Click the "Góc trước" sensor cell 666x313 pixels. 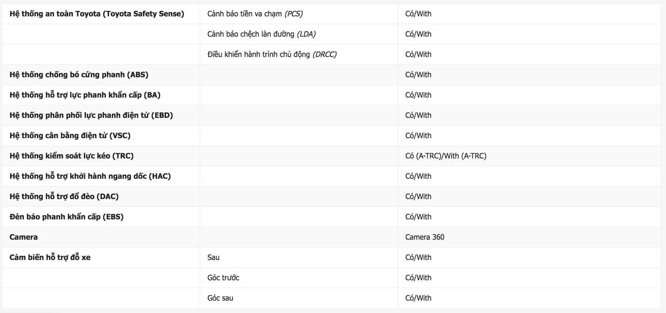click(223, 278)
